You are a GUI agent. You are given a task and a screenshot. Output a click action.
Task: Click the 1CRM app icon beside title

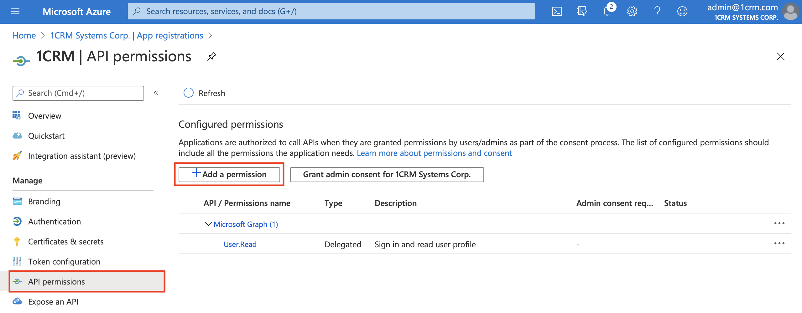pos(21,61)
